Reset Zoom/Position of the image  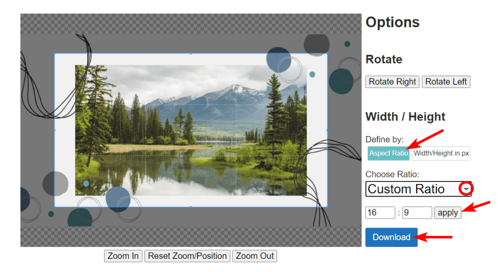187,256
